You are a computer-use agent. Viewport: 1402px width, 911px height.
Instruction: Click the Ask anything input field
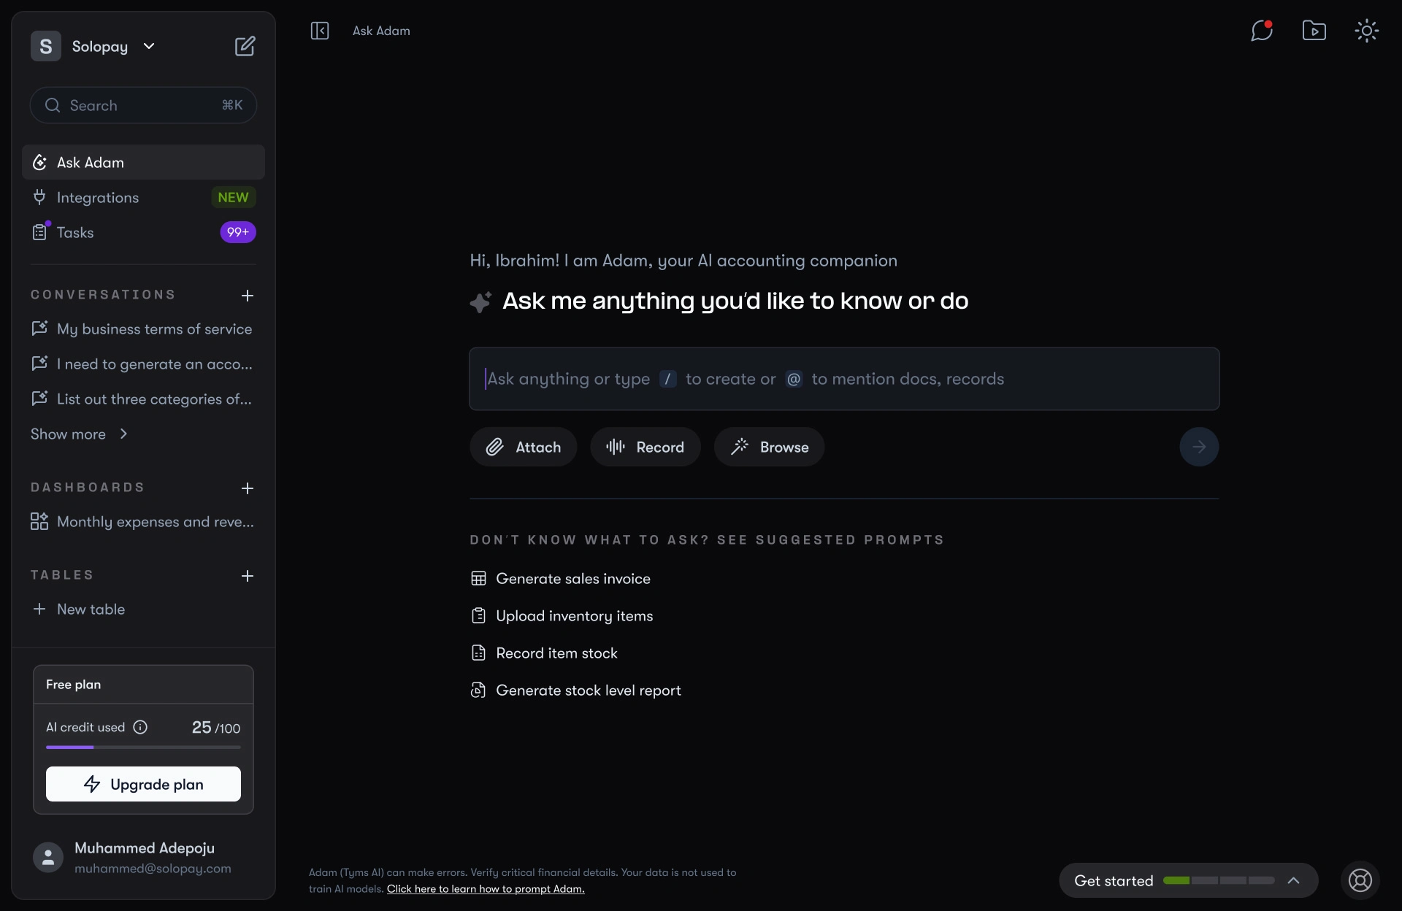843,379
